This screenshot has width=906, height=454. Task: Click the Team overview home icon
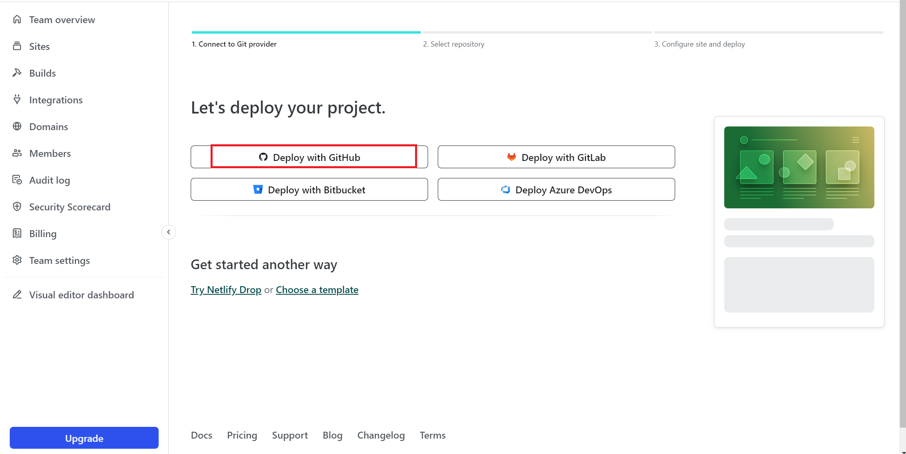[x=17, y=19]
